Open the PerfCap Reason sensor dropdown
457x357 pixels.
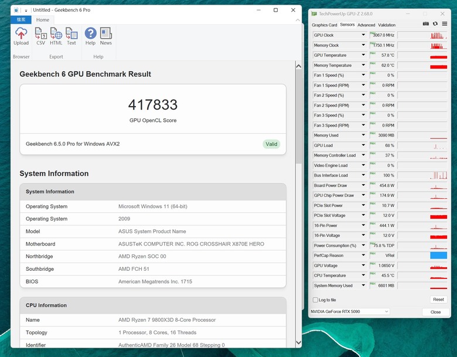click(363, 255)
